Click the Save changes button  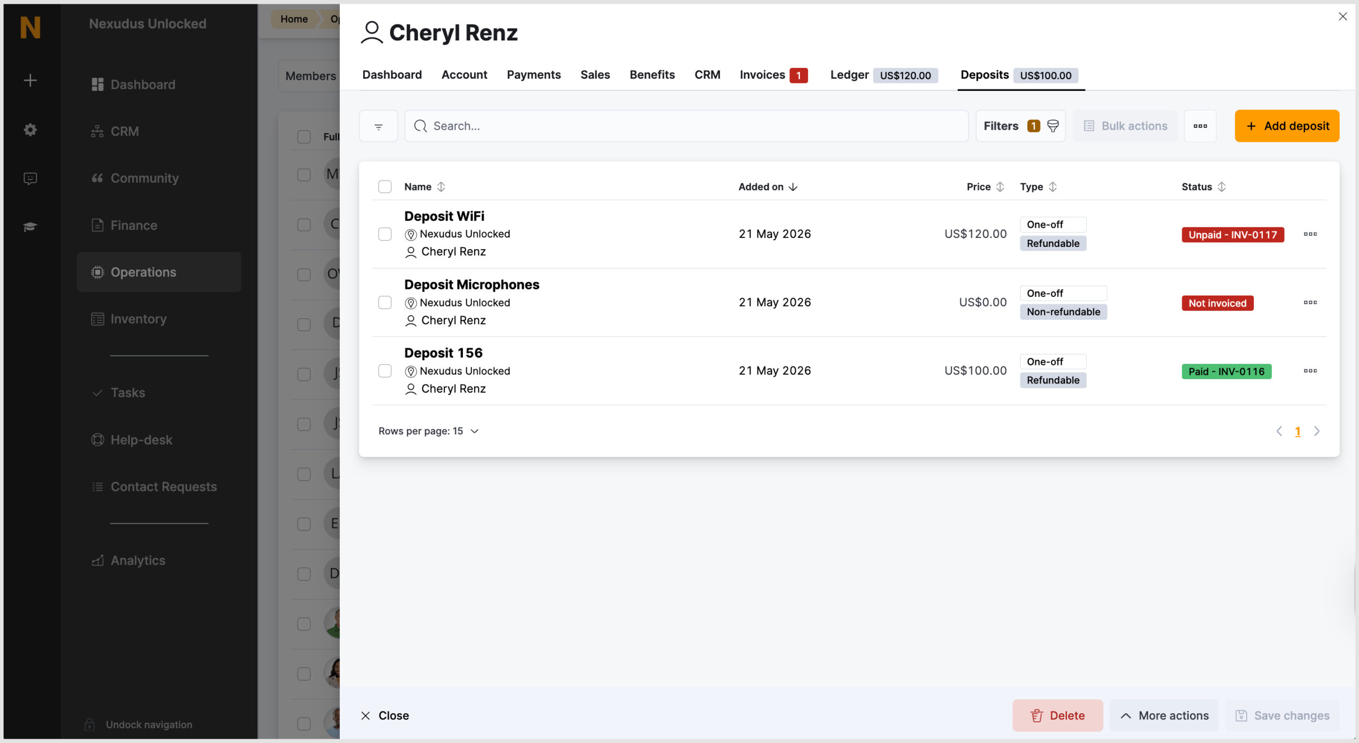pyautogui.click(x=1282, y=715)
